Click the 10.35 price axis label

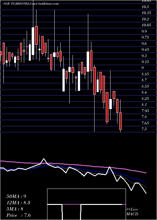[146, 13]
